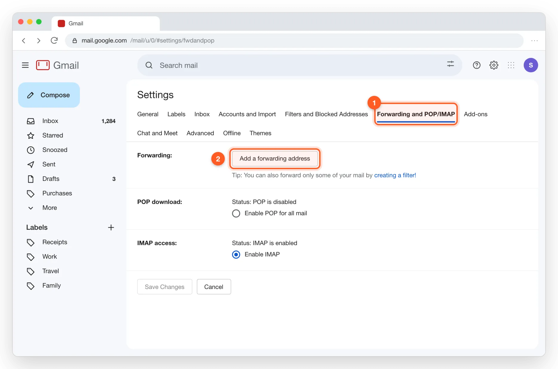The height and width of the screenshot is (369, 558).
Task: Open the browser three-dot menu
Action: tap(534, 41)
